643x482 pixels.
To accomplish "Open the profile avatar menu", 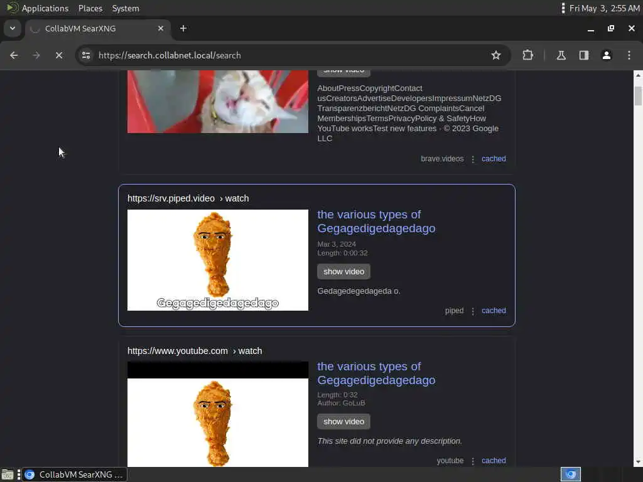I will [607, 55].
